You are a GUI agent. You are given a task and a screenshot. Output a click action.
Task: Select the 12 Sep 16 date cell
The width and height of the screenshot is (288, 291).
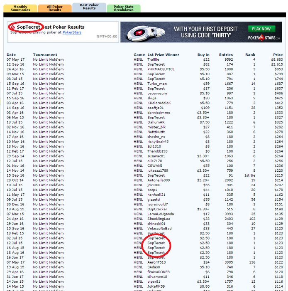click(x=15, y=64)
